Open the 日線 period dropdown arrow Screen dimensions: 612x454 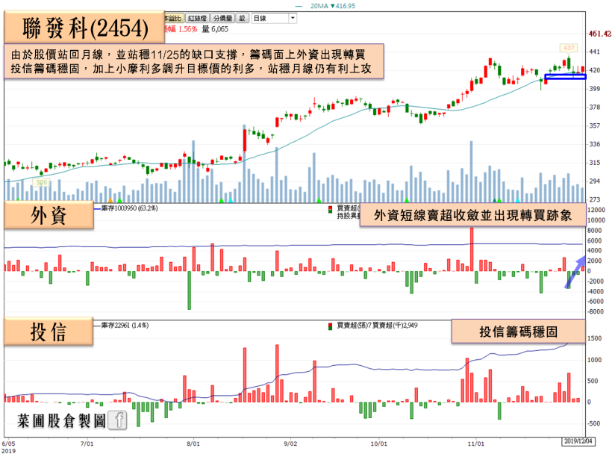[x=293, y=19]
